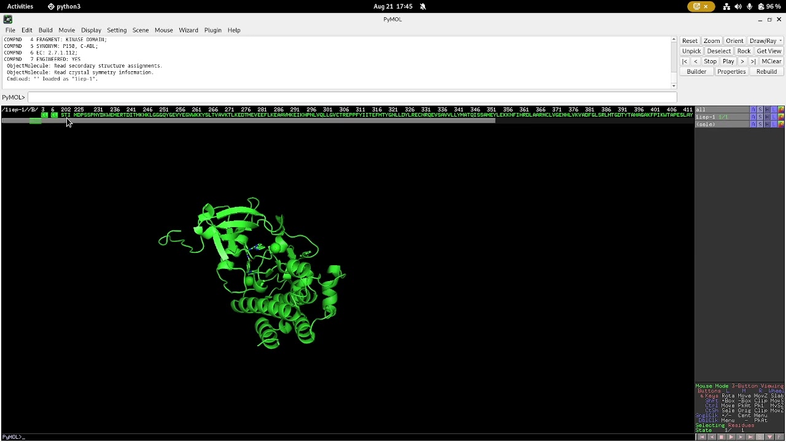Open the Setting menu

[117, 30]
